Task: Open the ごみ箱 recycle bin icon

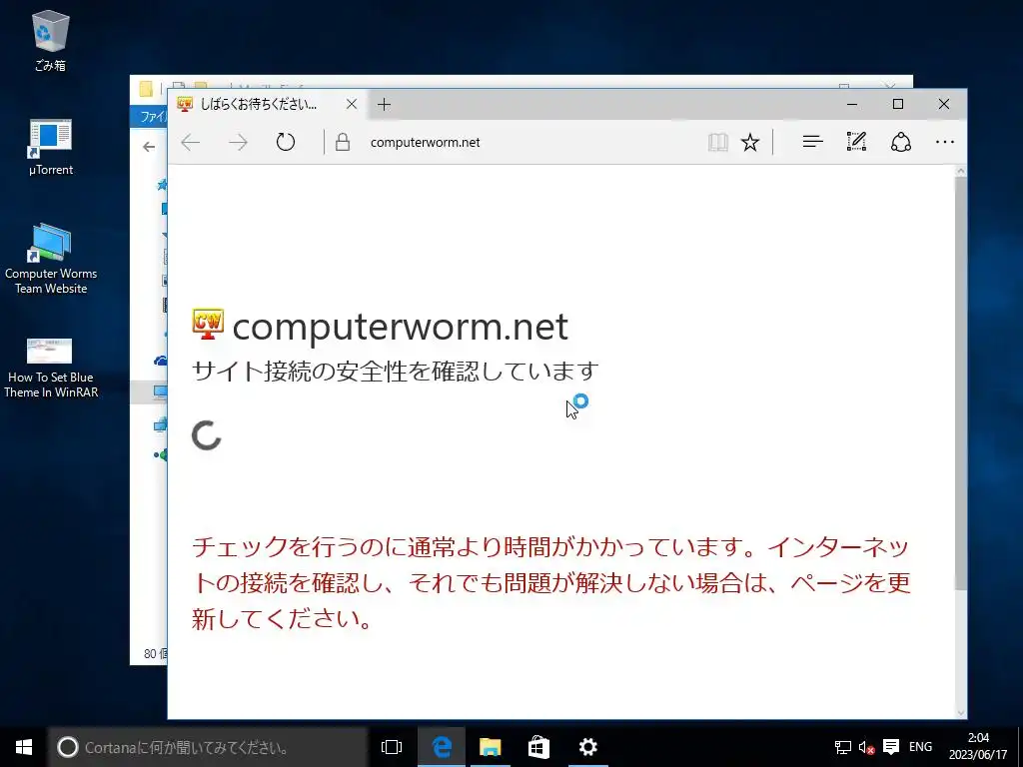Action: point(50,42)
